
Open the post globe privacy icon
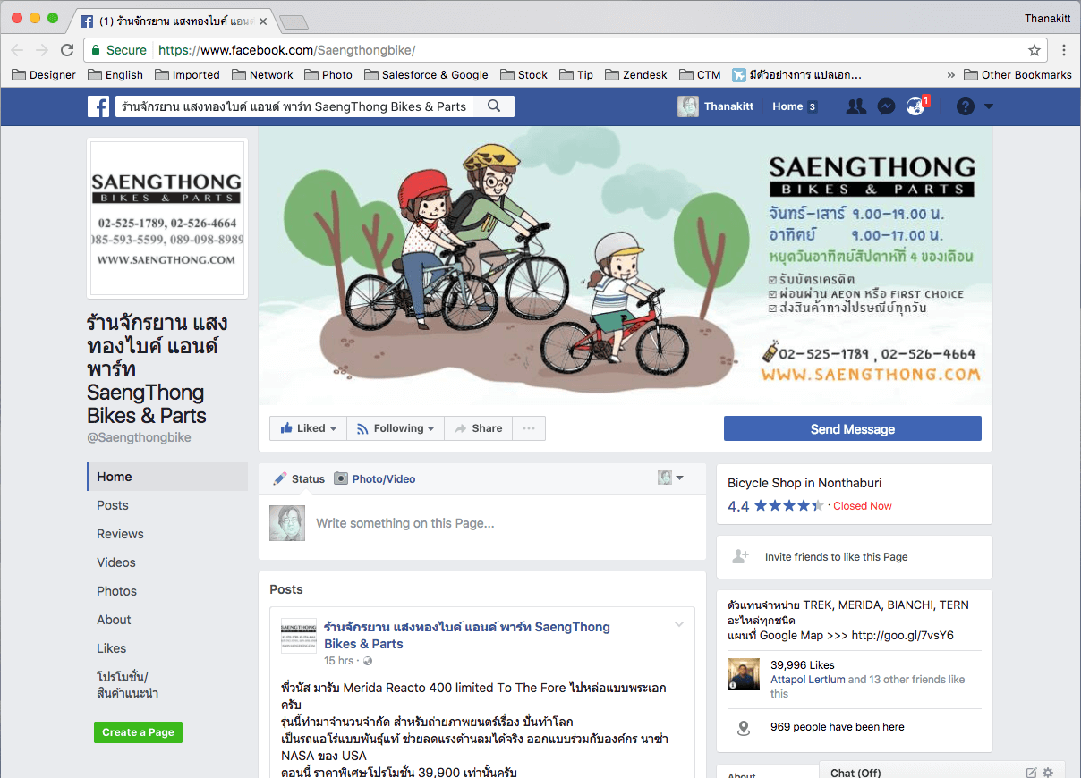[368, 662]
